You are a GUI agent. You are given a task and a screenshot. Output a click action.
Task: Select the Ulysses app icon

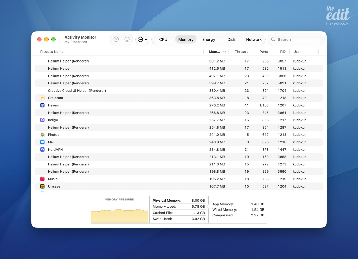click(42, 186)
